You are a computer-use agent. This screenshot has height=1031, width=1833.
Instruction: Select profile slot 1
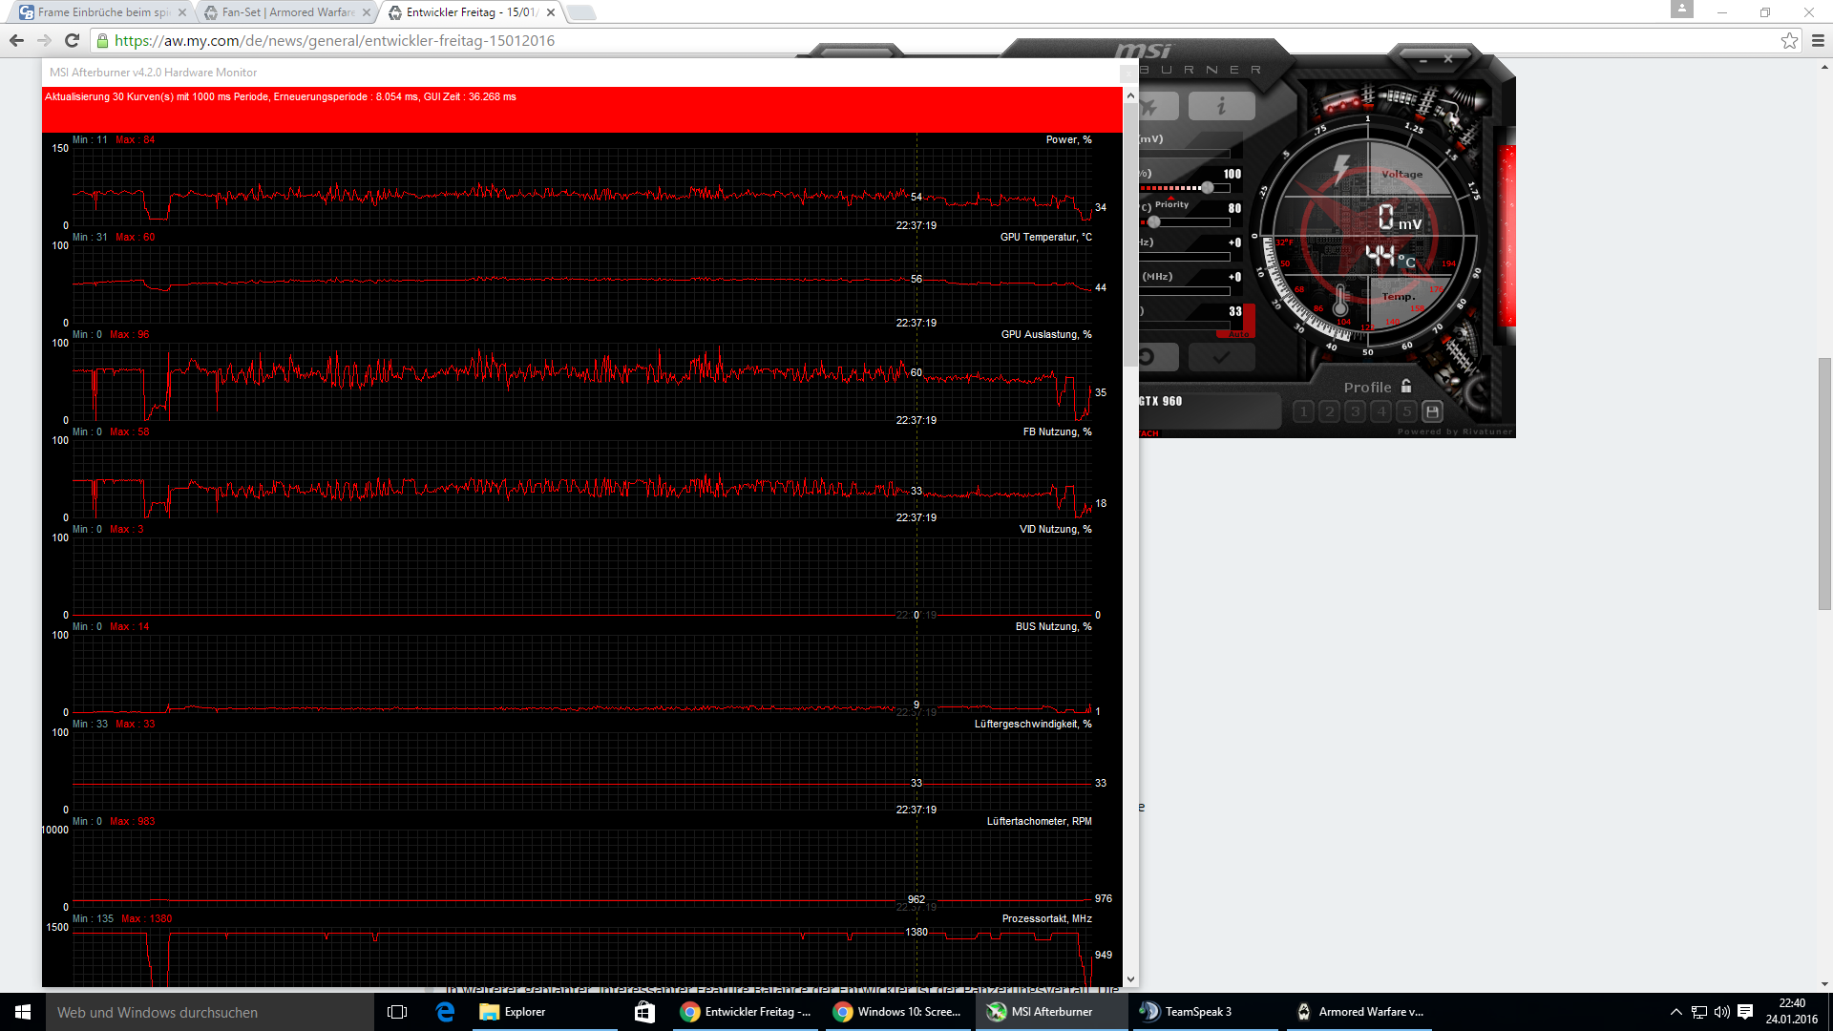click(1303, 411)
